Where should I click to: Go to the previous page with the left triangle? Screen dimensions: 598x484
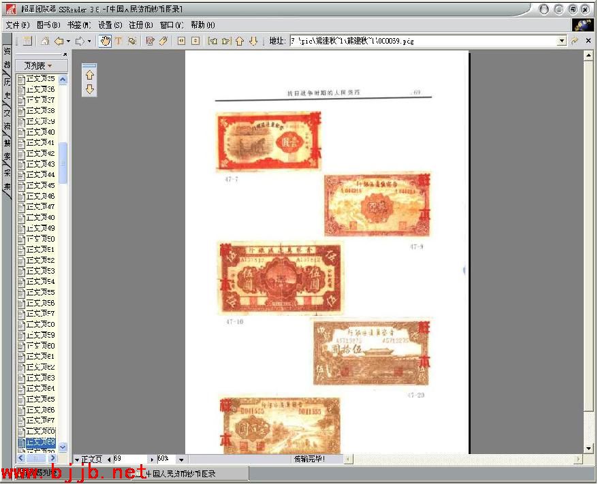(x=110, y=459)
